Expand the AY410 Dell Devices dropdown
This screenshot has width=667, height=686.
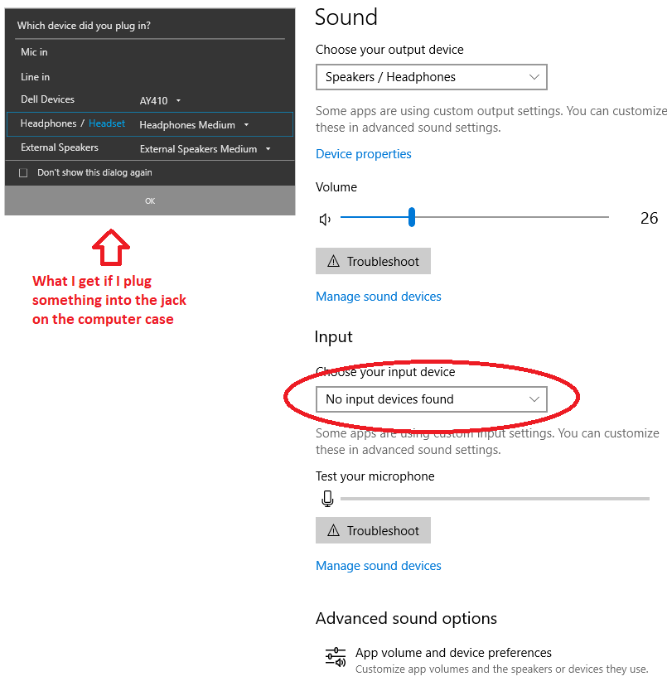coord(178,100)
